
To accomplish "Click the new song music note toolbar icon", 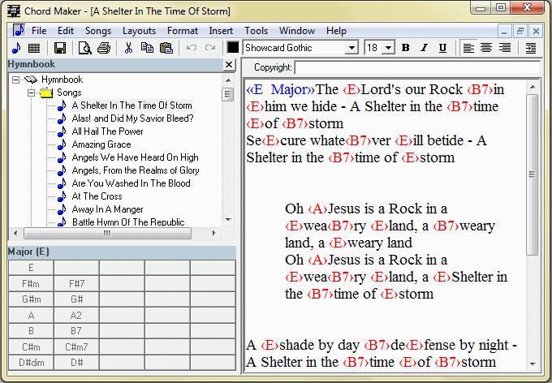I will [x=16, y=48].
